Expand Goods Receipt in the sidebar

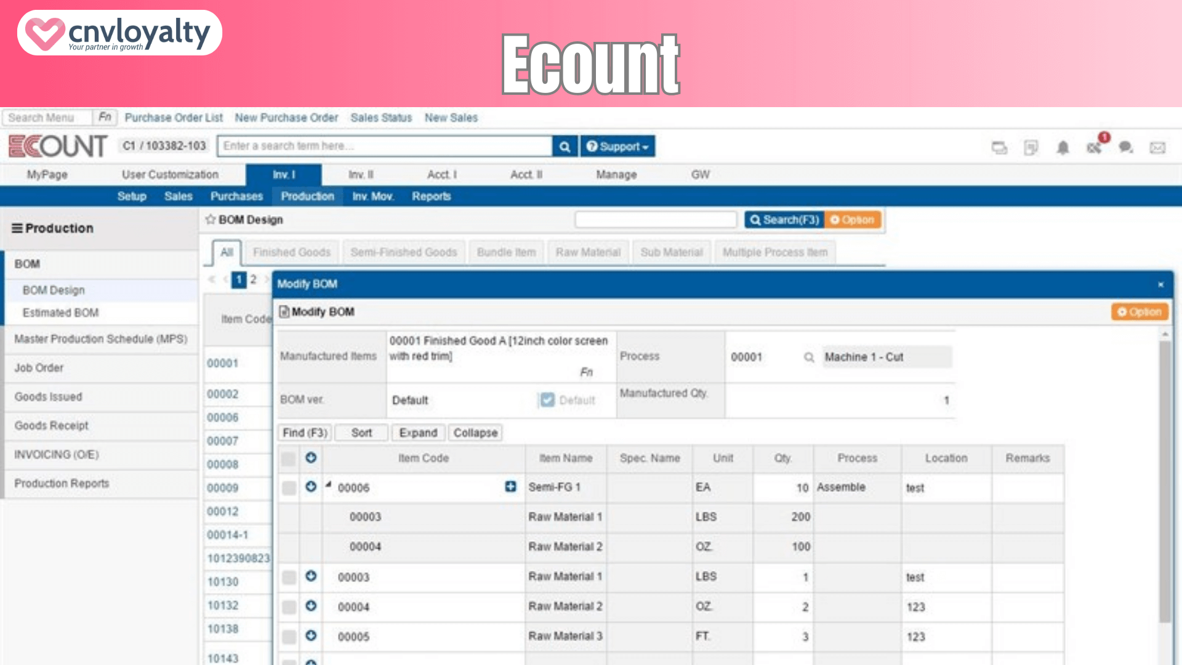100,426
